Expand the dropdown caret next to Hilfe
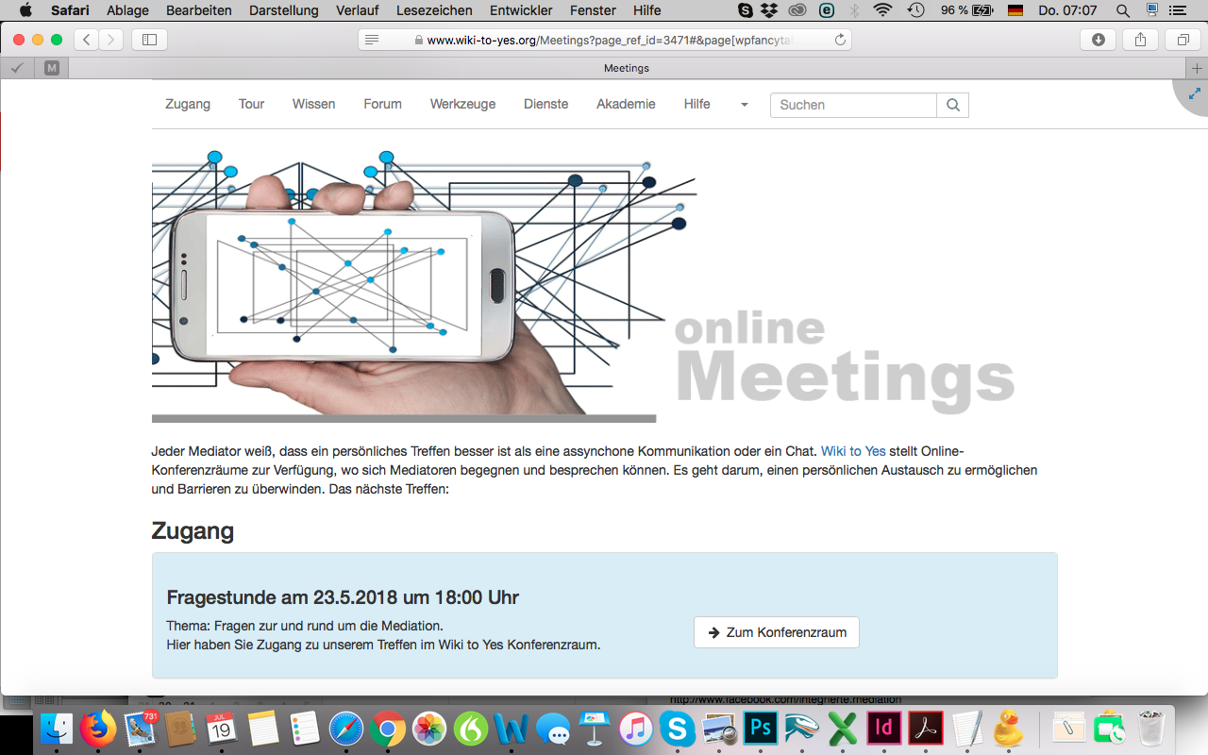 pyautogui.click(x=744, y=105)
